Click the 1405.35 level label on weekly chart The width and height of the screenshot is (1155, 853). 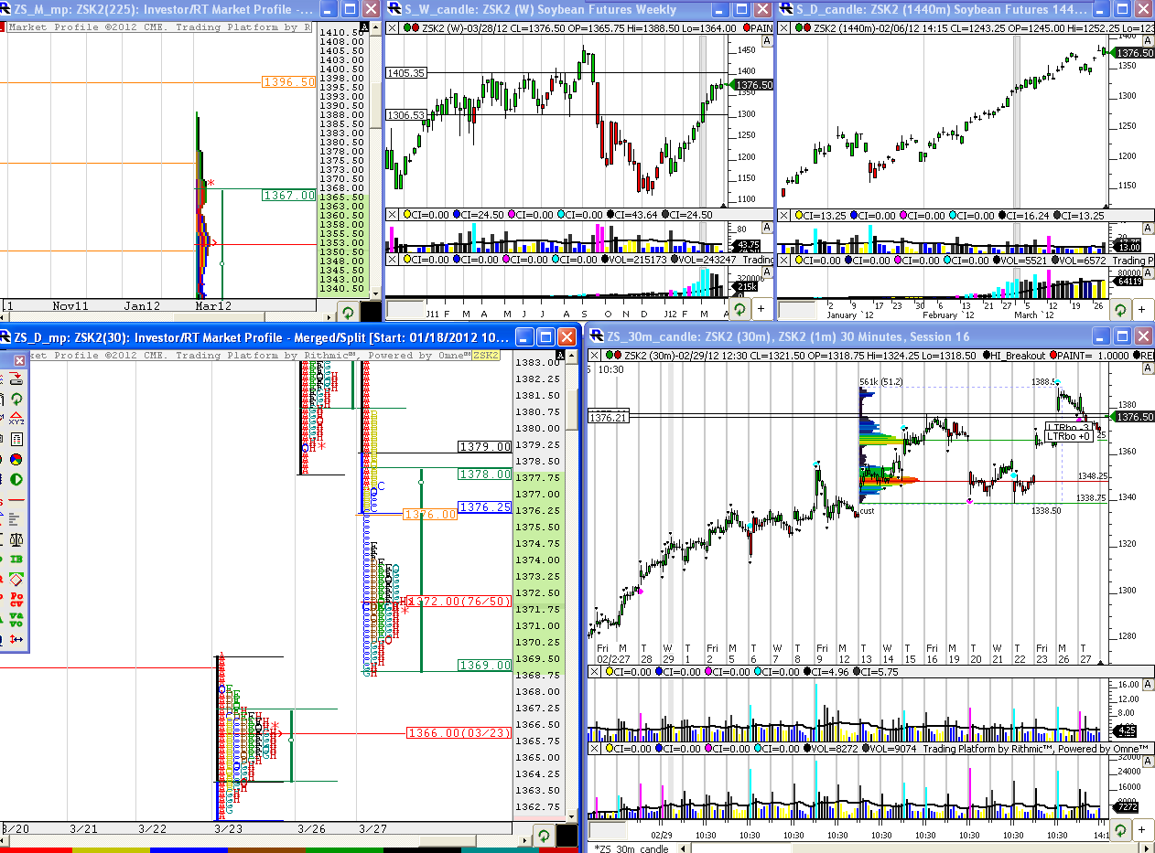(x=405, y=72)
